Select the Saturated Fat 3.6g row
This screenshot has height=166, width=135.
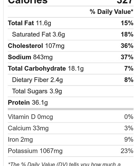(x=71, y=35)
